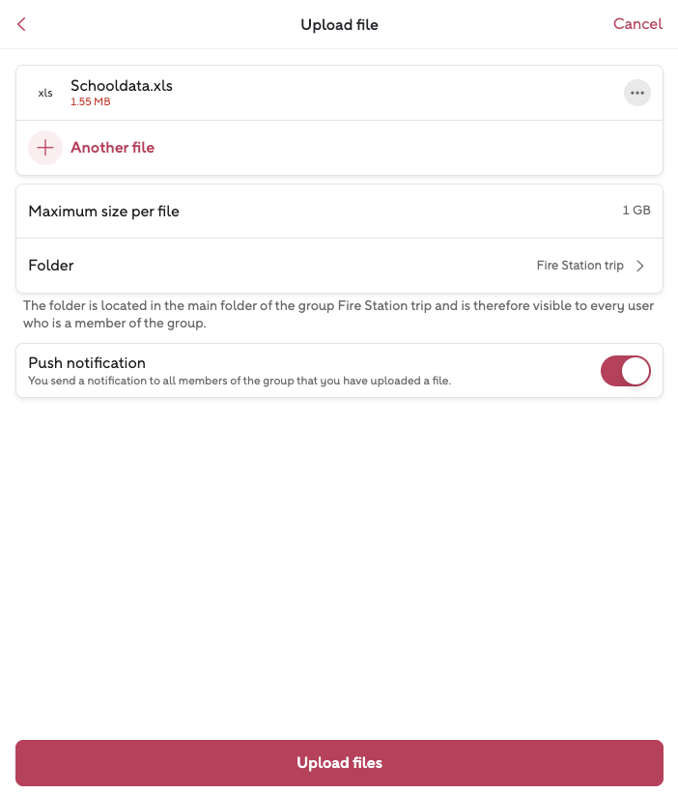Toggle the Push notification switch off

[625, 371]
